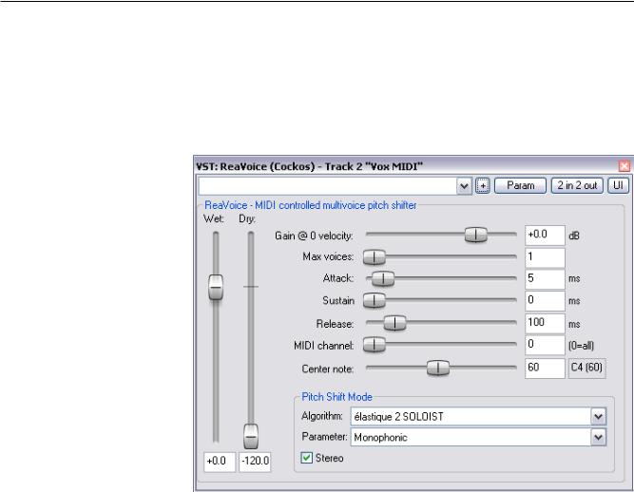The image size is (634, 492).
Task: Open the Parameter dropdown showing Monophonic
Action: (478, 437)
